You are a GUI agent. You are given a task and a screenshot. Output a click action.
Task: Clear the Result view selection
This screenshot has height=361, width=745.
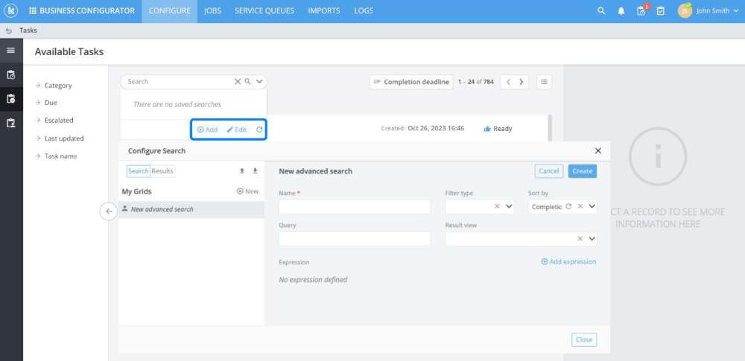(580, 239)
